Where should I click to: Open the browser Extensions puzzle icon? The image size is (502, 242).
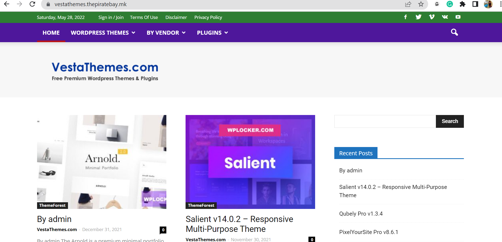(462, 4)
